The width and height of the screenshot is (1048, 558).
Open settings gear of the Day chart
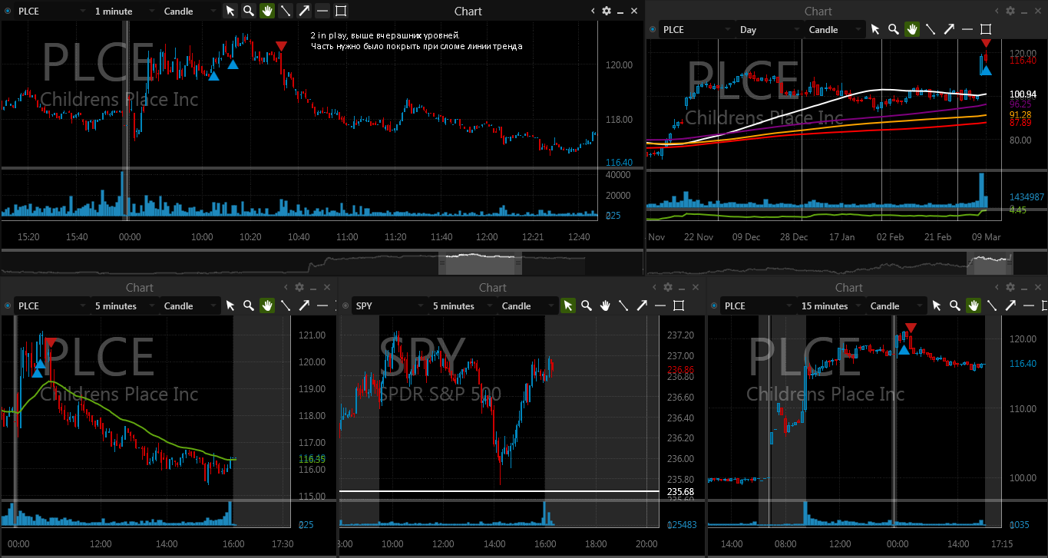[x=1010, y=11]
